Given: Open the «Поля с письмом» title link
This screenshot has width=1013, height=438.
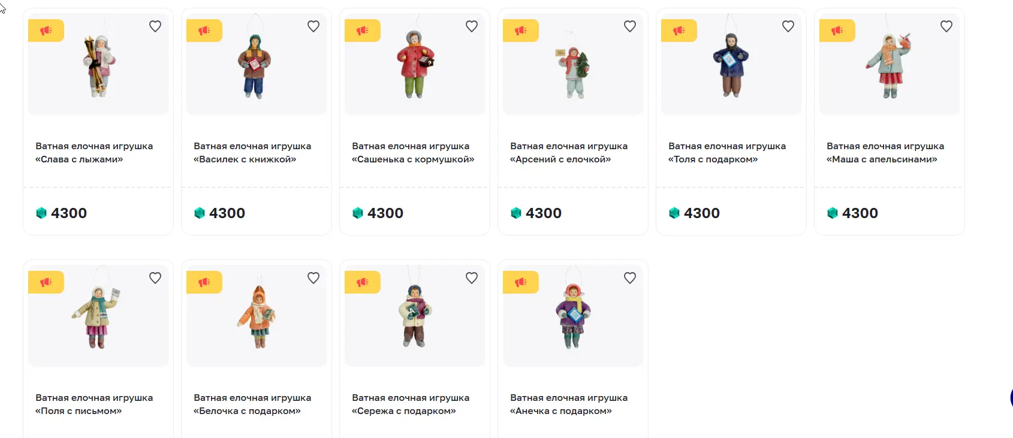Looking at the screenshot, I should pos(94,404).
